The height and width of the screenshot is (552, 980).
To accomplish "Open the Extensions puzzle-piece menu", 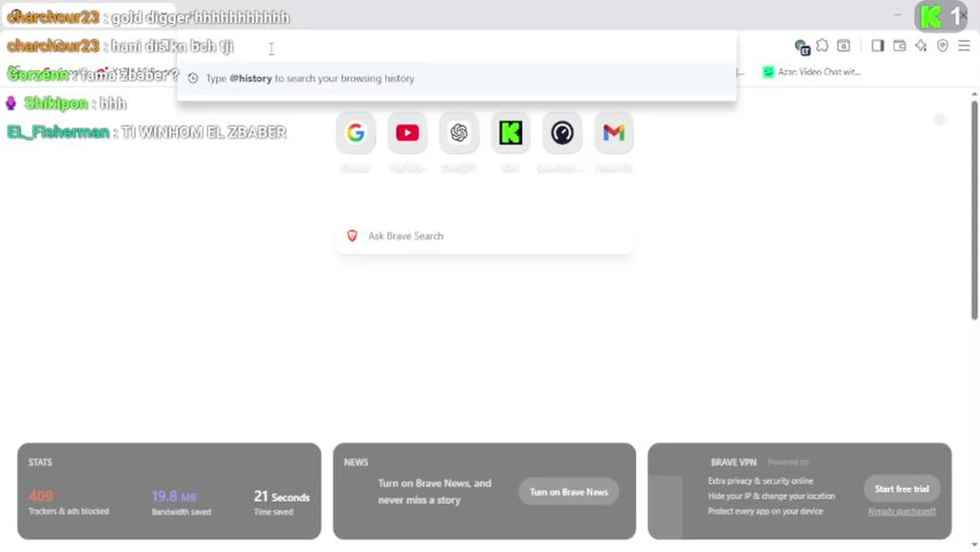I will pos(822,46).
